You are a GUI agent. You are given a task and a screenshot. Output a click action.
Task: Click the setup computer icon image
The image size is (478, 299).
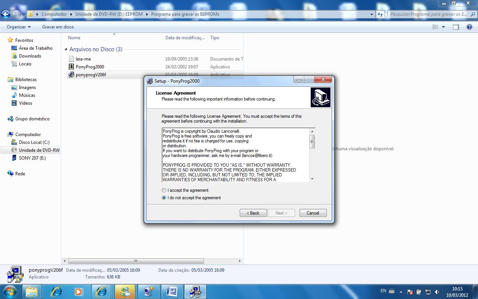(x=320, y=98)
